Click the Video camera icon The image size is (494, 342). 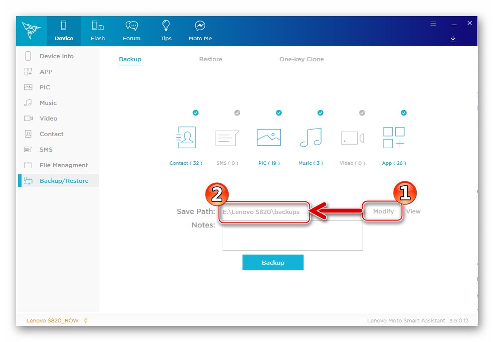point(352,138)
